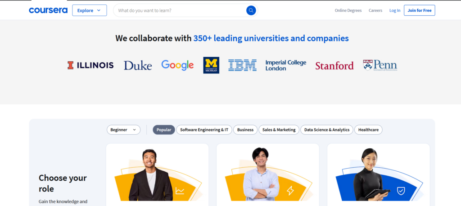Click the Log In link

point(395,10)
